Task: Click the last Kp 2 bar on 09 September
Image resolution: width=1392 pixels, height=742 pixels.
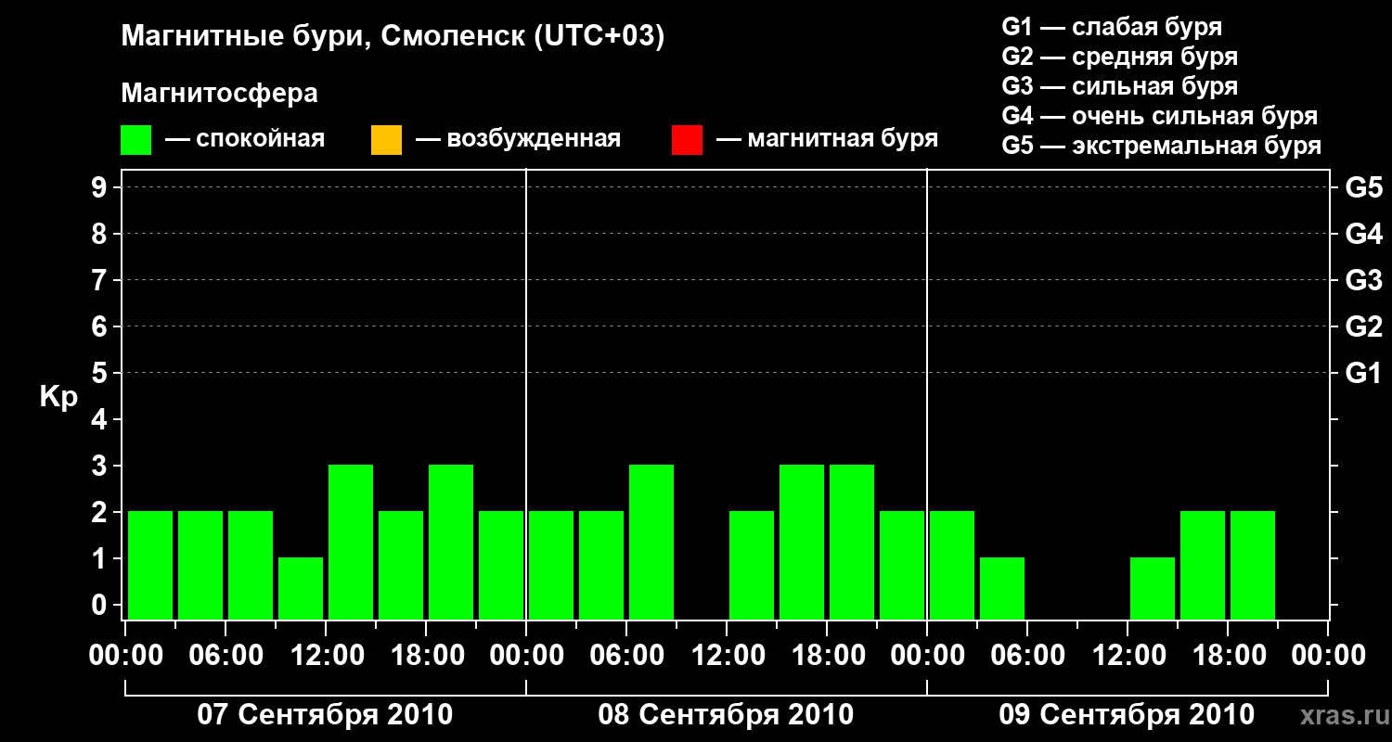Action: pyautogui.click(x=1253, y=565)
